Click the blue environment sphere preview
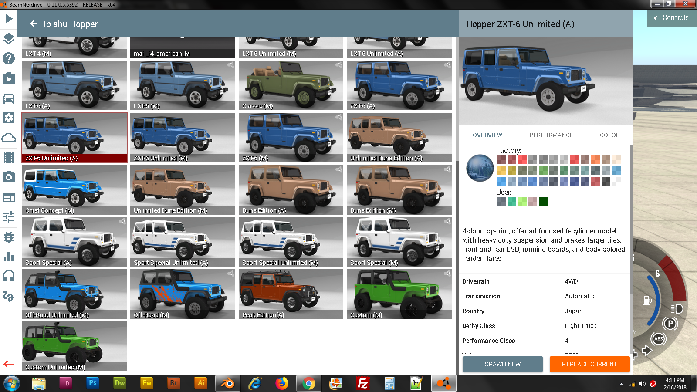 pos(480,168)
